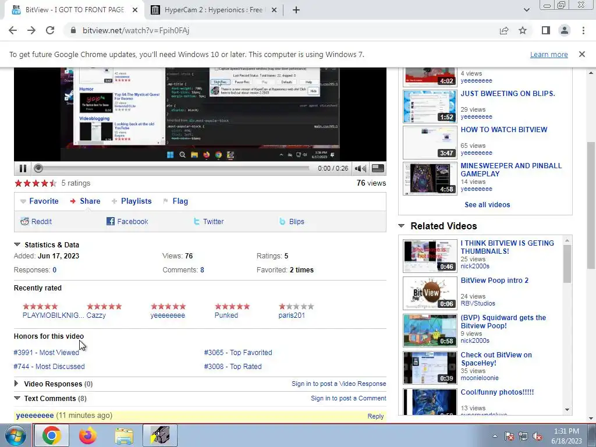This screenshot has height=447, width=596.
Task: Click See all videos link
Action: (487, 204)
